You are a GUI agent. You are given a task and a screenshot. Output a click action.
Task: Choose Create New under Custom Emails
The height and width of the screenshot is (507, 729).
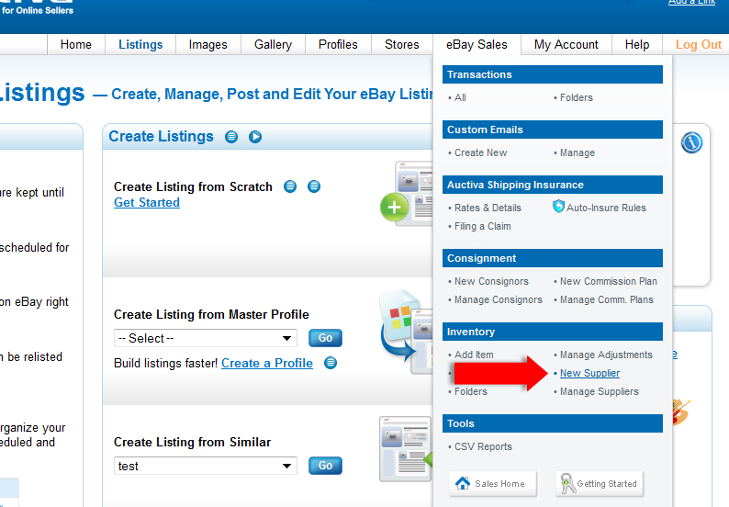point(481,152)
